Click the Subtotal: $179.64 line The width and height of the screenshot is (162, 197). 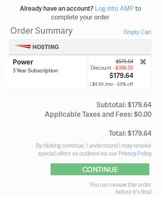click(x=124, y=105)
